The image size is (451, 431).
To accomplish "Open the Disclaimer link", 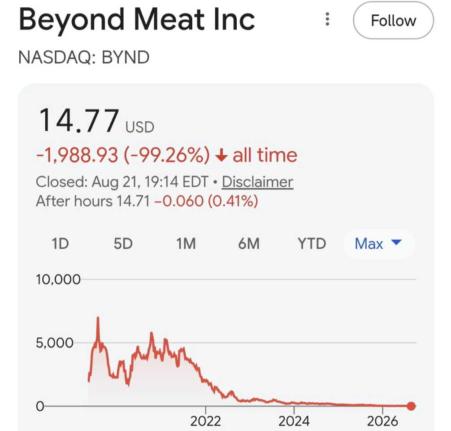I will [257, 182].
